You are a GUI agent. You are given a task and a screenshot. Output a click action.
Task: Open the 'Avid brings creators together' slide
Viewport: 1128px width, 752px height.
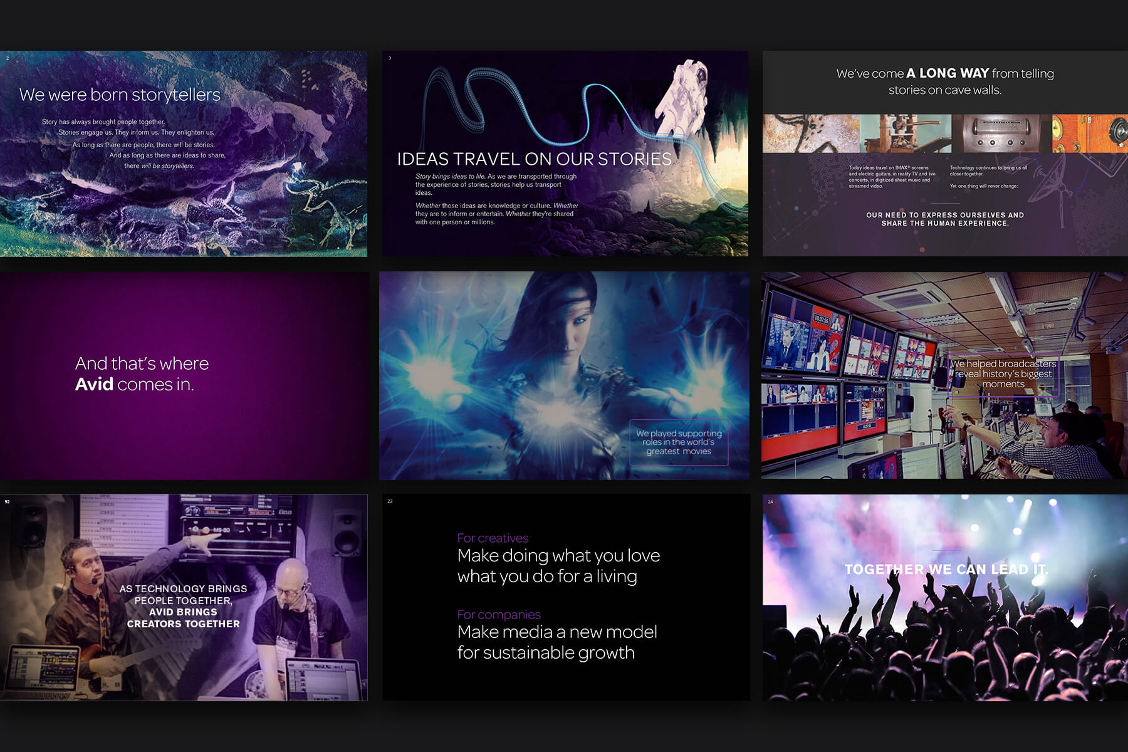click(x=184, y=597)
